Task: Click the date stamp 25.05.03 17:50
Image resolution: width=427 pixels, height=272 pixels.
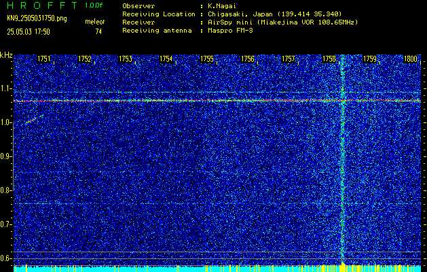Action: click(29, 32)
